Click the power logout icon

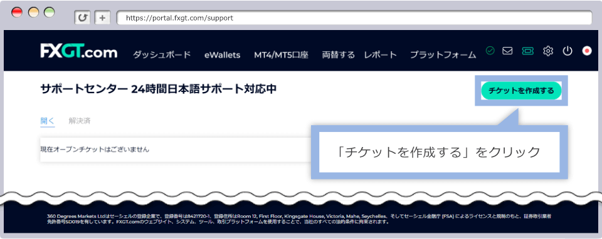(x=568, y=51)
